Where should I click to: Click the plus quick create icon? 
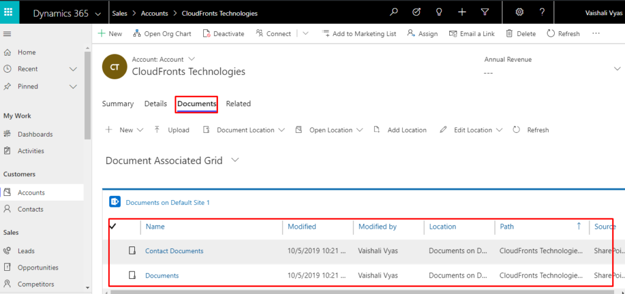[462, 12]
